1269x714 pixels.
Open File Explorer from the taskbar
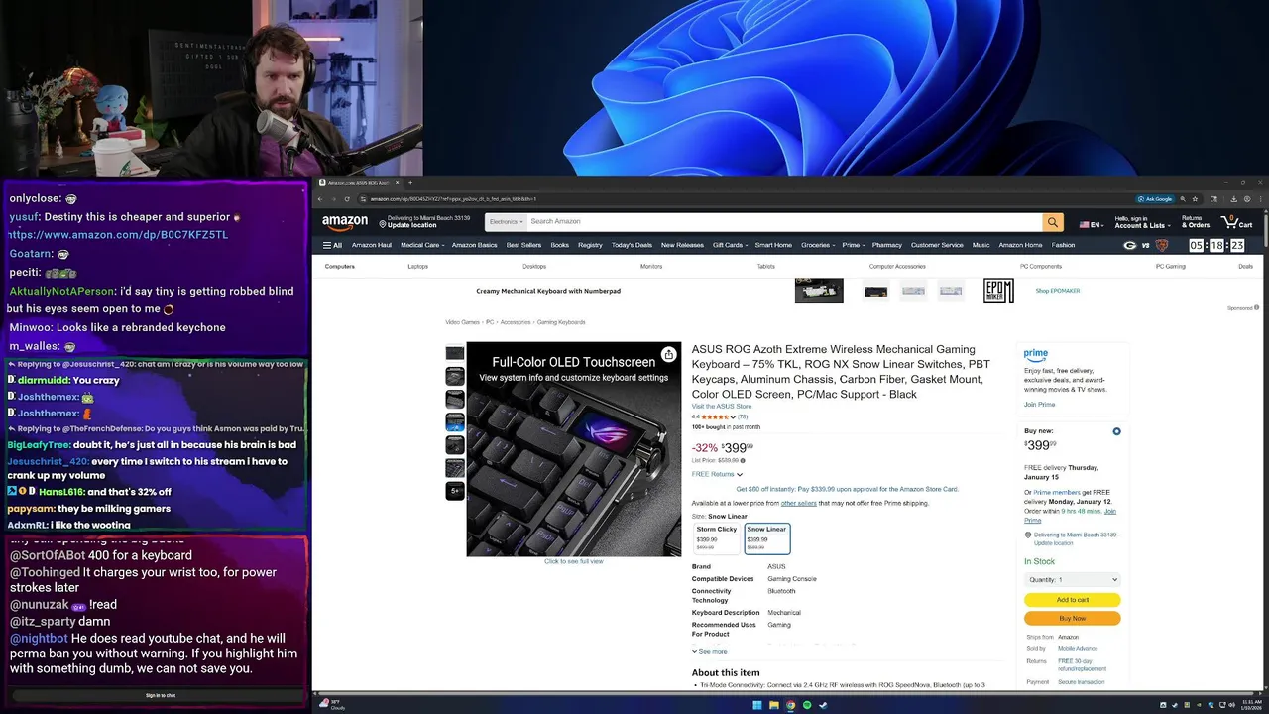(774, 705)
